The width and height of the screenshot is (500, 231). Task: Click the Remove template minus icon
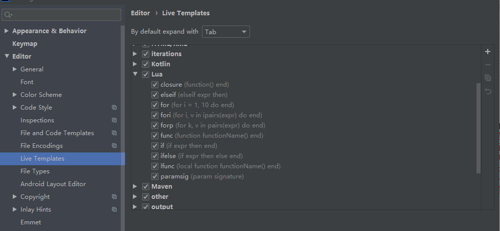488,65
